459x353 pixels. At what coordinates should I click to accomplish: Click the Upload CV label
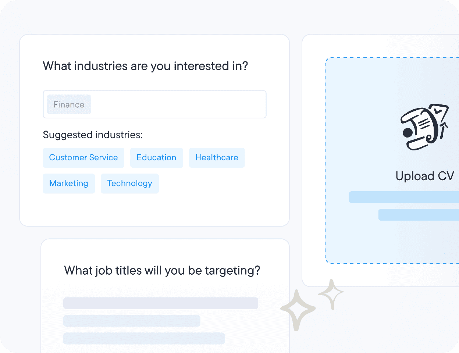pos(425,176)
